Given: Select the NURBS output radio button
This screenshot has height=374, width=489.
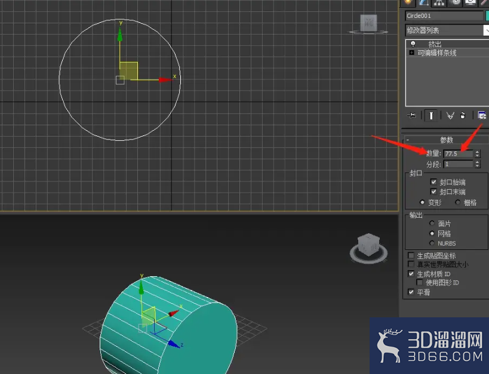Looking at the screenshot, I should click(x=432, y=243).
